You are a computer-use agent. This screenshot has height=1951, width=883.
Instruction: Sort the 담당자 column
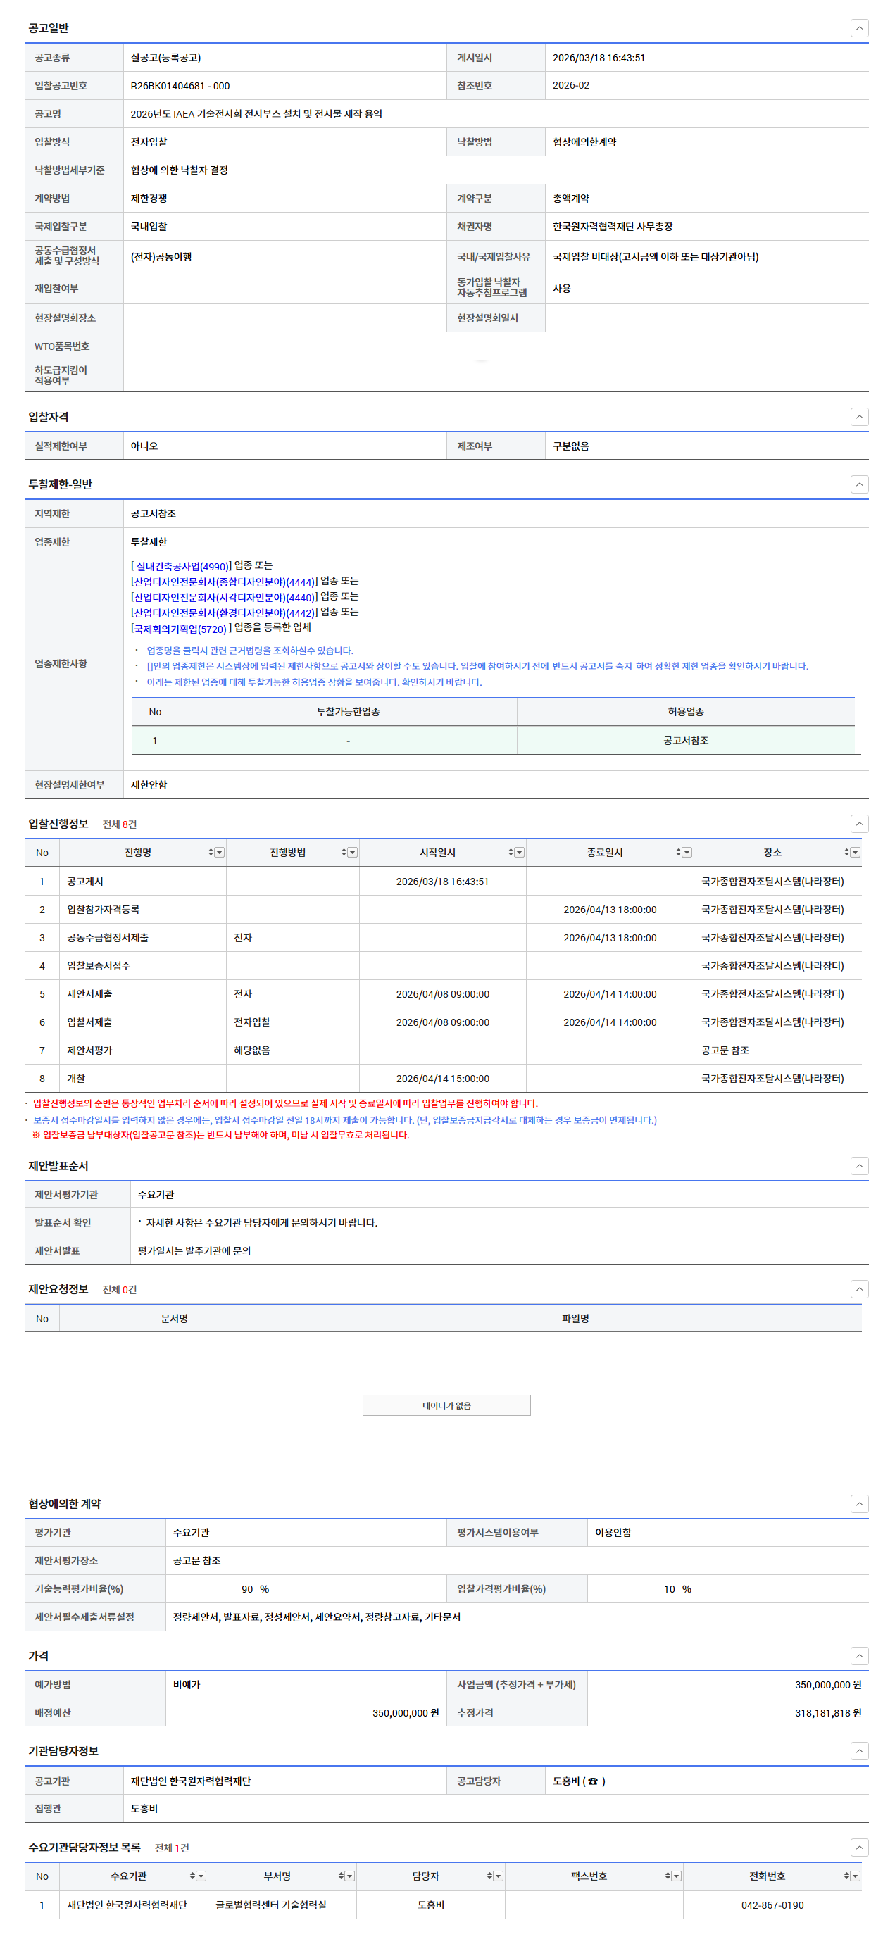(x=489, y=1875)
